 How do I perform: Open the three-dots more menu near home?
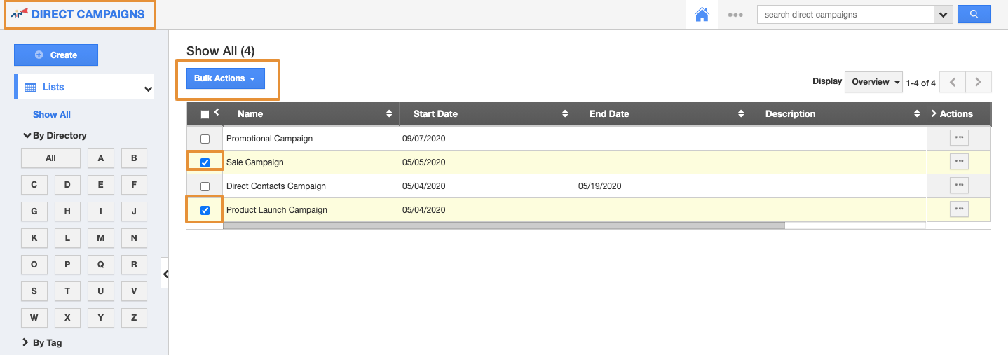(x=735, y=15)
